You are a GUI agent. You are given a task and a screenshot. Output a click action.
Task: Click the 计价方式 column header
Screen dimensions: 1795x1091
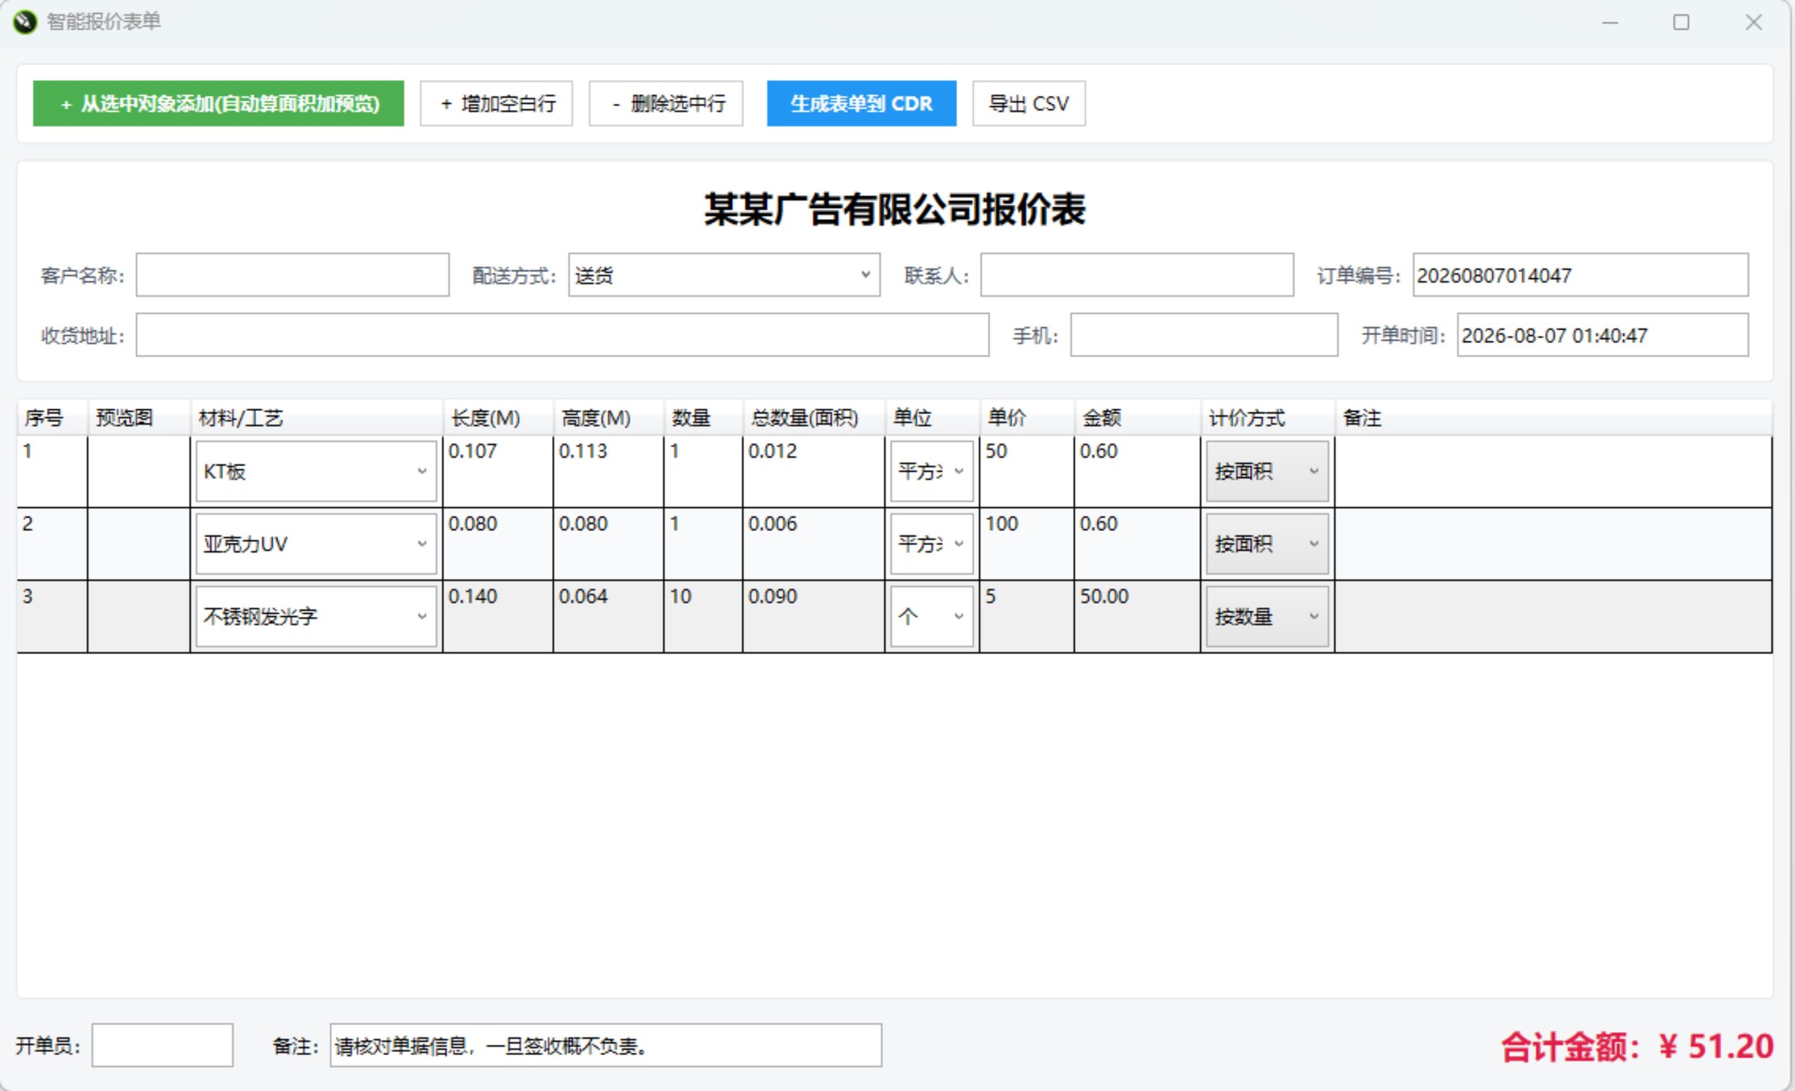(x=1268, y=417)
